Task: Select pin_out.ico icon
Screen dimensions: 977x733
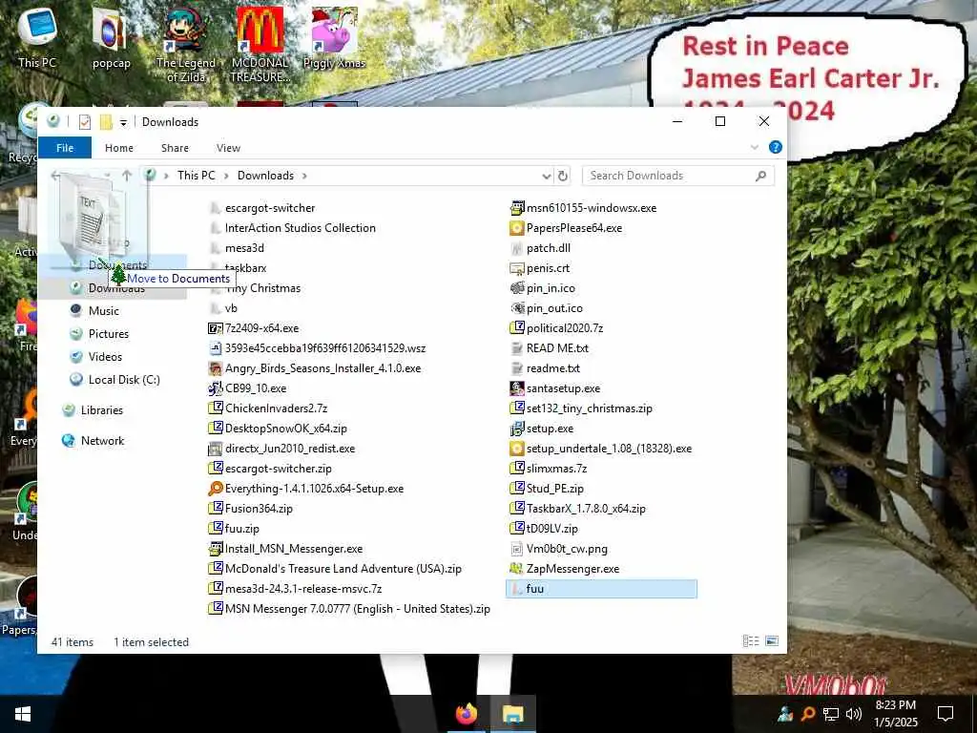Action: [516, 308]
